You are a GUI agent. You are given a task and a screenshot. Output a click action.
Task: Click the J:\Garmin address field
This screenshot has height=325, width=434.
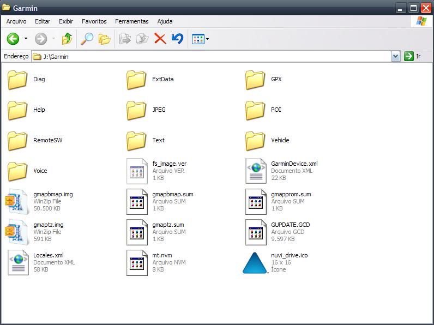211,57
